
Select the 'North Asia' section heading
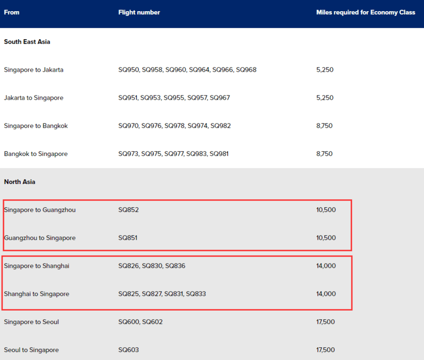click(20, 182)
